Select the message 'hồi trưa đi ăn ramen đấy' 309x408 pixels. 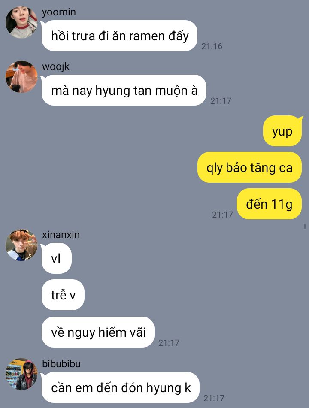(119, 36)
